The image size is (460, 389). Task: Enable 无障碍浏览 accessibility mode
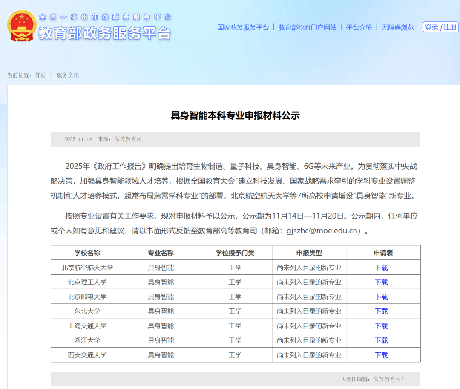tap(397, 27)
